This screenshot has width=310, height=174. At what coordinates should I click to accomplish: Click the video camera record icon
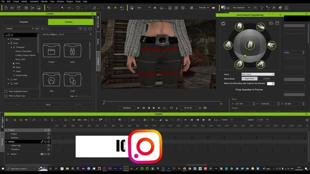click(x=214, y=8)
